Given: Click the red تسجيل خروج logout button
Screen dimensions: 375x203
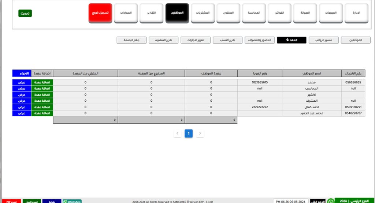Looking at the screenshot, I should tap(100, 13).
